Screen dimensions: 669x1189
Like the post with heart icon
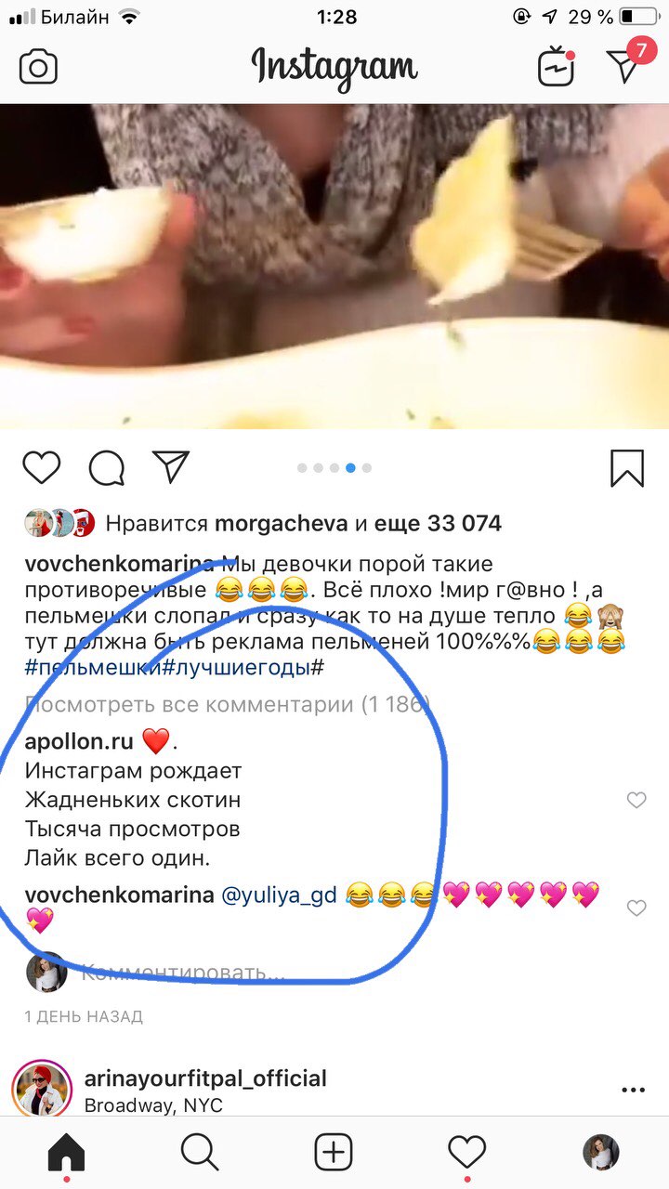pos(41,467)
